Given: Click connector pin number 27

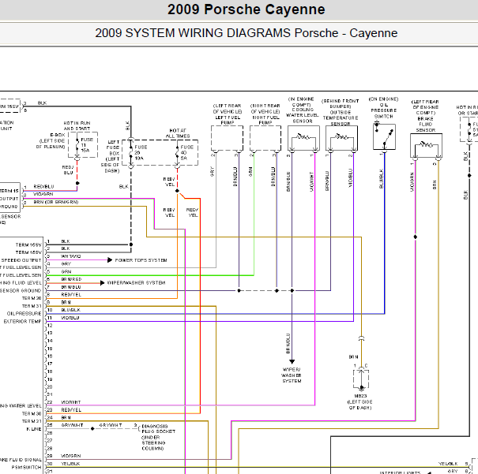Looking at the screenshot, I should [50, 440].
